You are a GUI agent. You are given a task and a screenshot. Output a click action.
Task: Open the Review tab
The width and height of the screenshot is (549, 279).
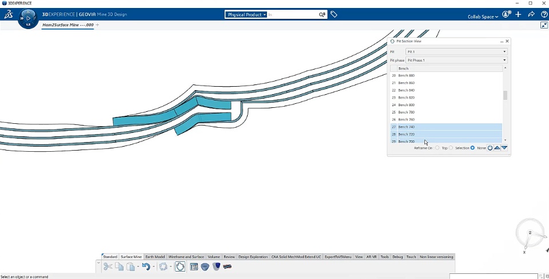229,257
